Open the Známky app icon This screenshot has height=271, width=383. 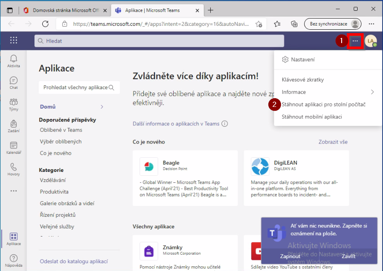149,251
